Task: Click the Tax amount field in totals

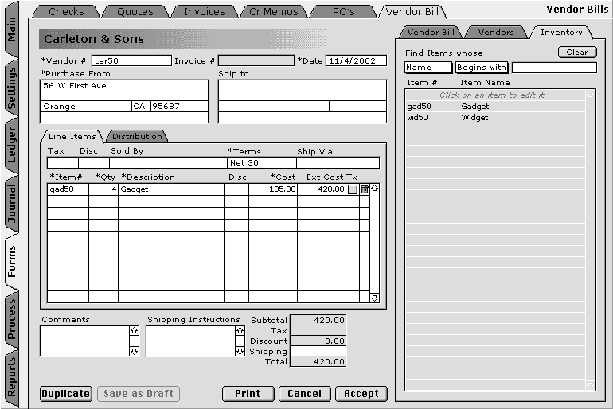Action: tap(318, 330)
